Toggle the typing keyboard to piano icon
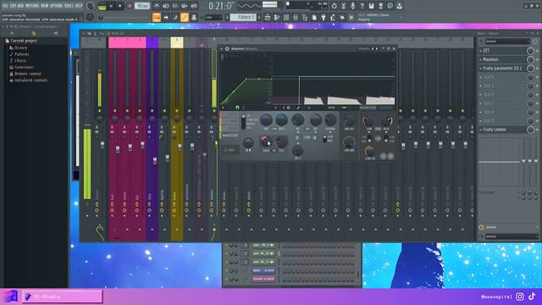 157,17
